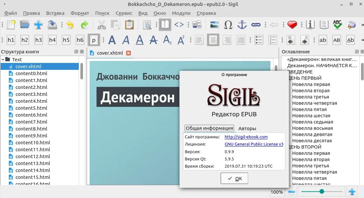Viewport: 364px width, 198px height.
Task: Insert numbered list
Action: [272, 40]
